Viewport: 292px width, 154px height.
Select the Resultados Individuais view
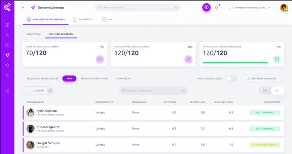pos(94,79)
